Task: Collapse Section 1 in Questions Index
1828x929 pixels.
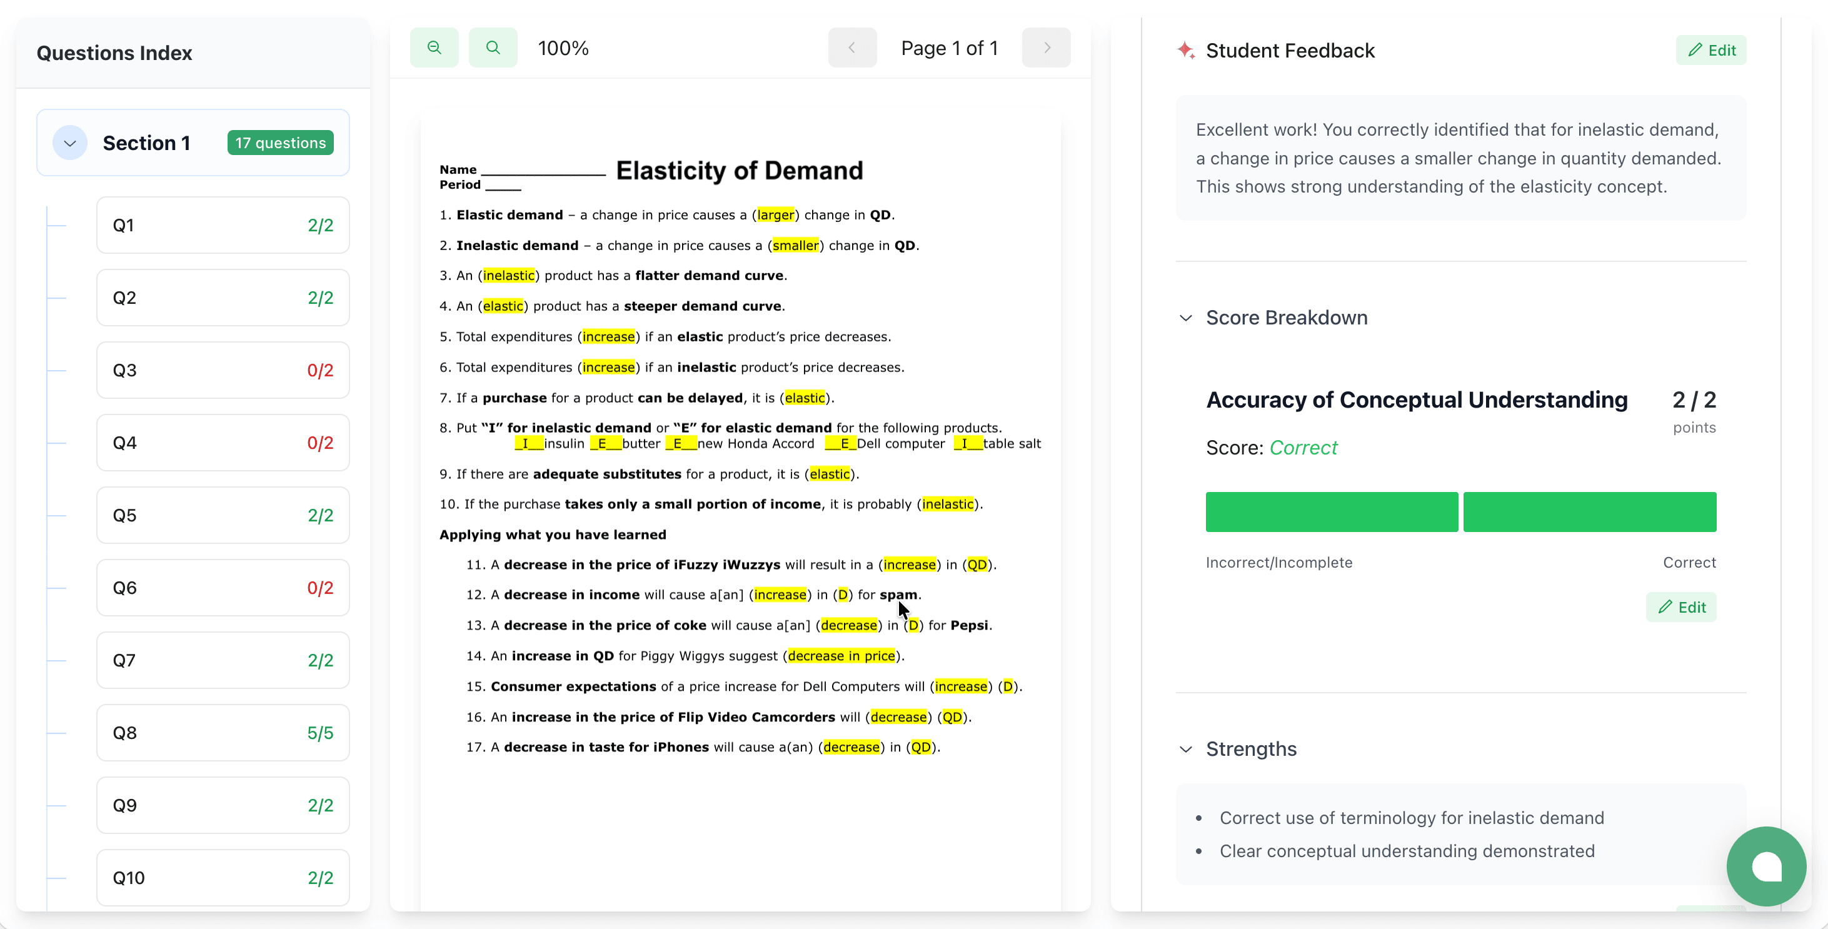Action: [69, 142]
